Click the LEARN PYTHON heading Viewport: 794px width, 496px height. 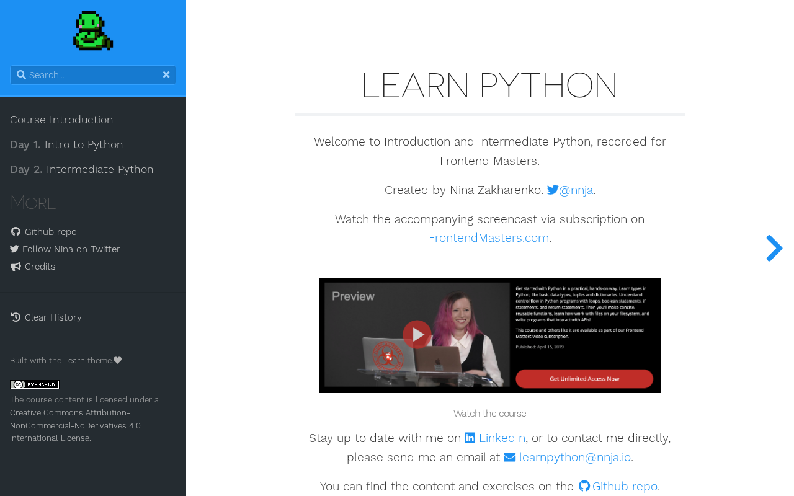pos(489,86)
